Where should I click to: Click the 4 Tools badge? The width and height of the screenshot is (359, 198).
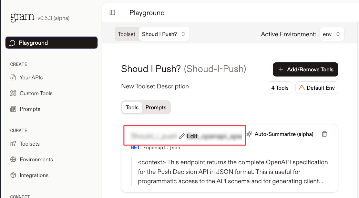pyautogui.click(x=280, y=88)
